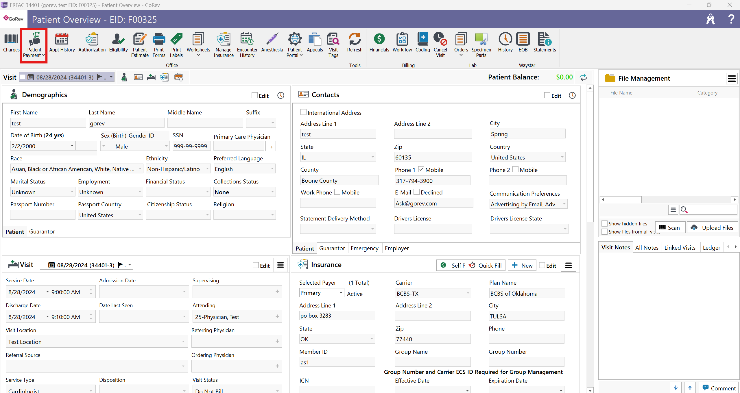This screenshot has width=740, height=393.
Task: Click the Scan button
Action: [x=670, y=227]
